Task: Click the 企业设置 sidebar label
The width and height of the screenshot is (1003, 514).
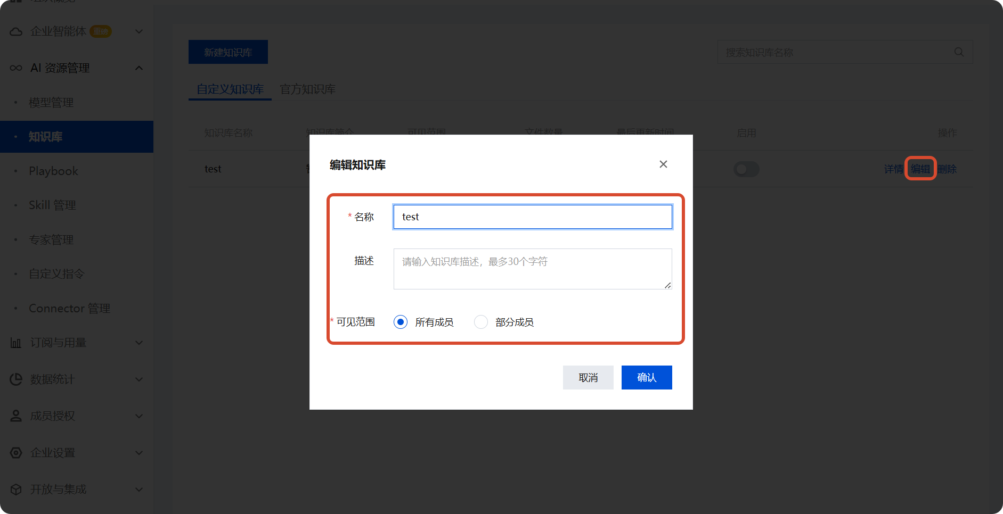Action: [52, 453]
